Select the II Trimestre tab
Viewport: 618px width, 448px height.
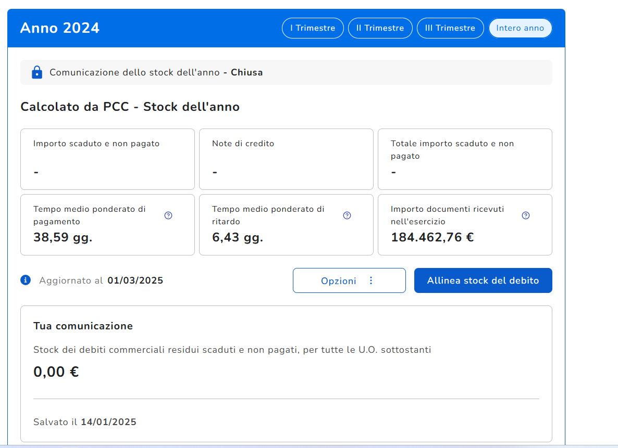[380, 28]
